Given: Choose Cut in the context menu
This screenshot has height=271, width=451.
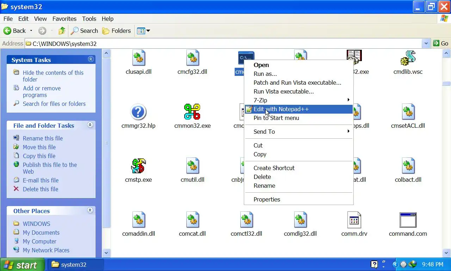Looking at the screenshot, I should [299, 145].
